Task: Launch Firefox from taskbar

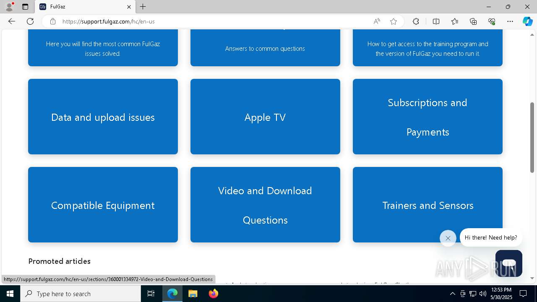Action: 213,294
